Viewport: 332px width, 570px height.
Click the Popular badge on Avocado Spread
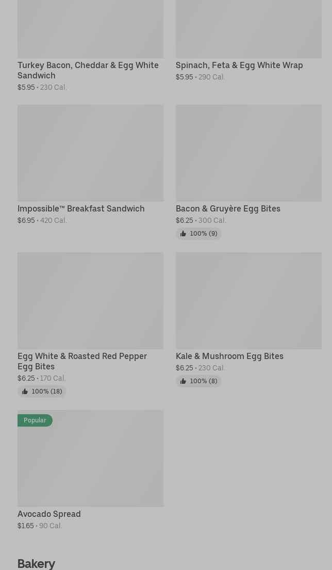35,420
